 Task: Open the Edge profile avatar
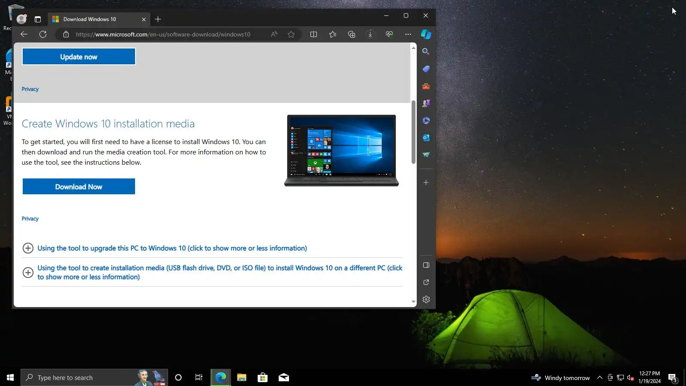pyautogui.click(x=21, y=19)
